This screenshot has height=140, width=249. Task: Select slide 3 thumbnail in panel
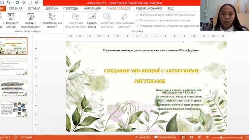pyautogui.click(x=14, y=88)
